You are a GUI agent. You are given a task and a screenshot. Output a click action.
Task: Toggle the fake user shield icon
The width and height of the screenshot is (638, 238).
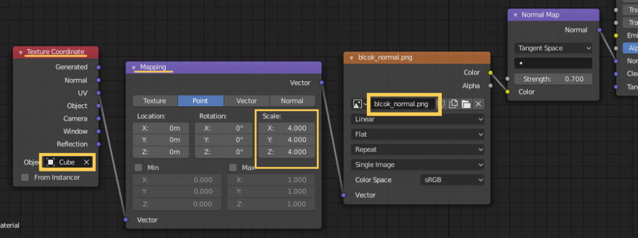click(x=442, y=104)
